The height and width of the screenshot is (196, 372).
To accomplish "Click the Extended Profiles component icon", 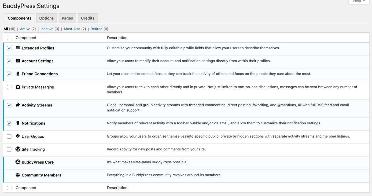I will pyautogui.click(x=18, y=48).
